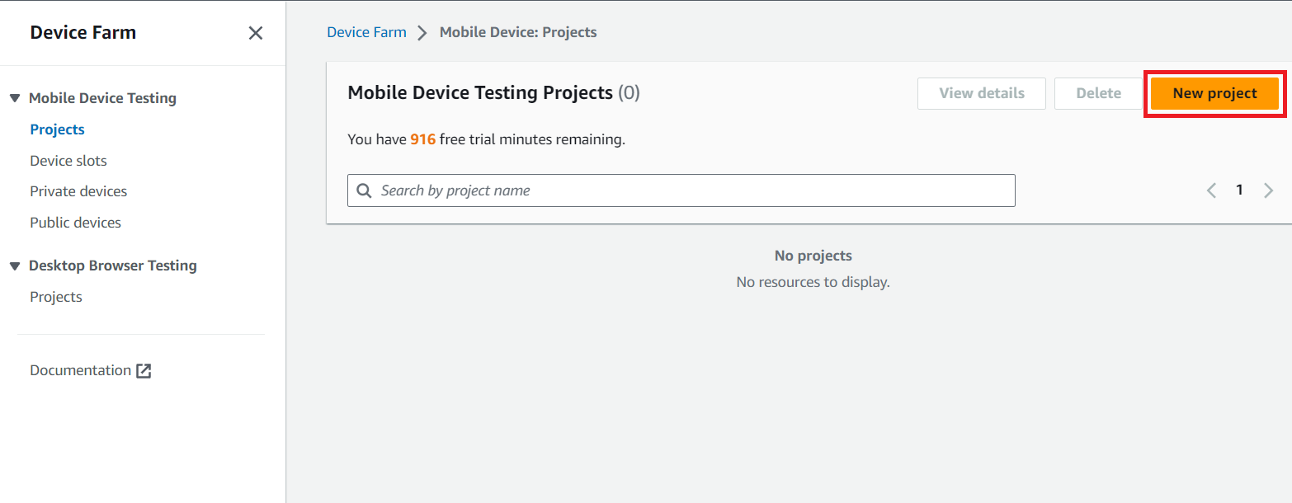Collapse the Desktop Browser Testing section arrow
Screen dimensions: 1292x503
(15, 266)
